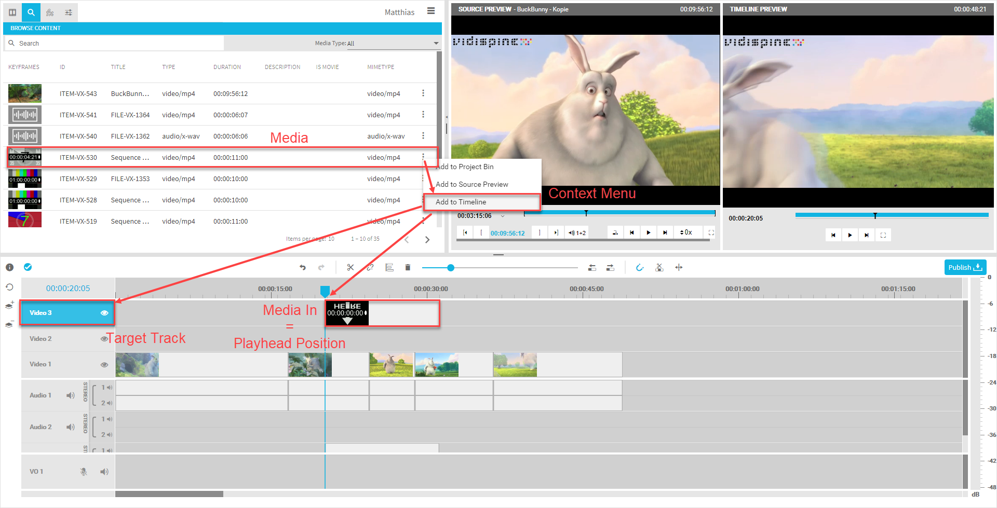Delete selection with the trash icon
This screenshot has width=997, height=508.
(x=408, y=268)
